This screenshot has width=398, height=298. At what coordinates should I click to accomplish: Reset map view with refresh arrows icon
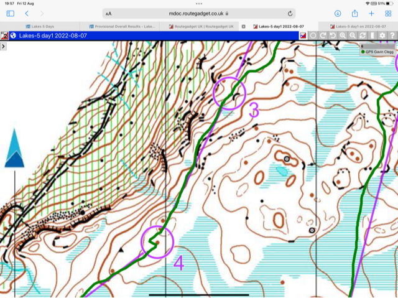pos(363,36)
